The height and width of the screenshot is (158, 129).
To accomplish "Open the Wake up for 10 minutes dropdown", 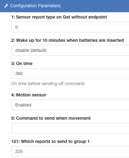I will pos(70,50).
